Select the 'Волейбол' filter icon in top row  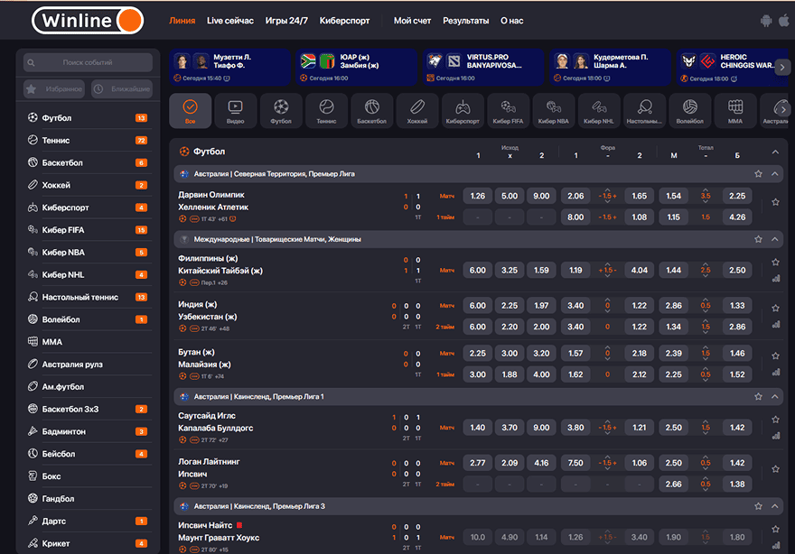[x=689, y=111]
